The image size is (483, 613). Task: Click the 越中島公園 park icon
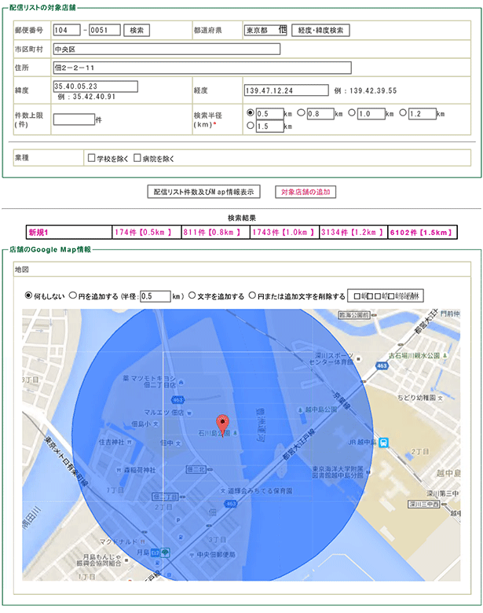[x=300, y=409]
